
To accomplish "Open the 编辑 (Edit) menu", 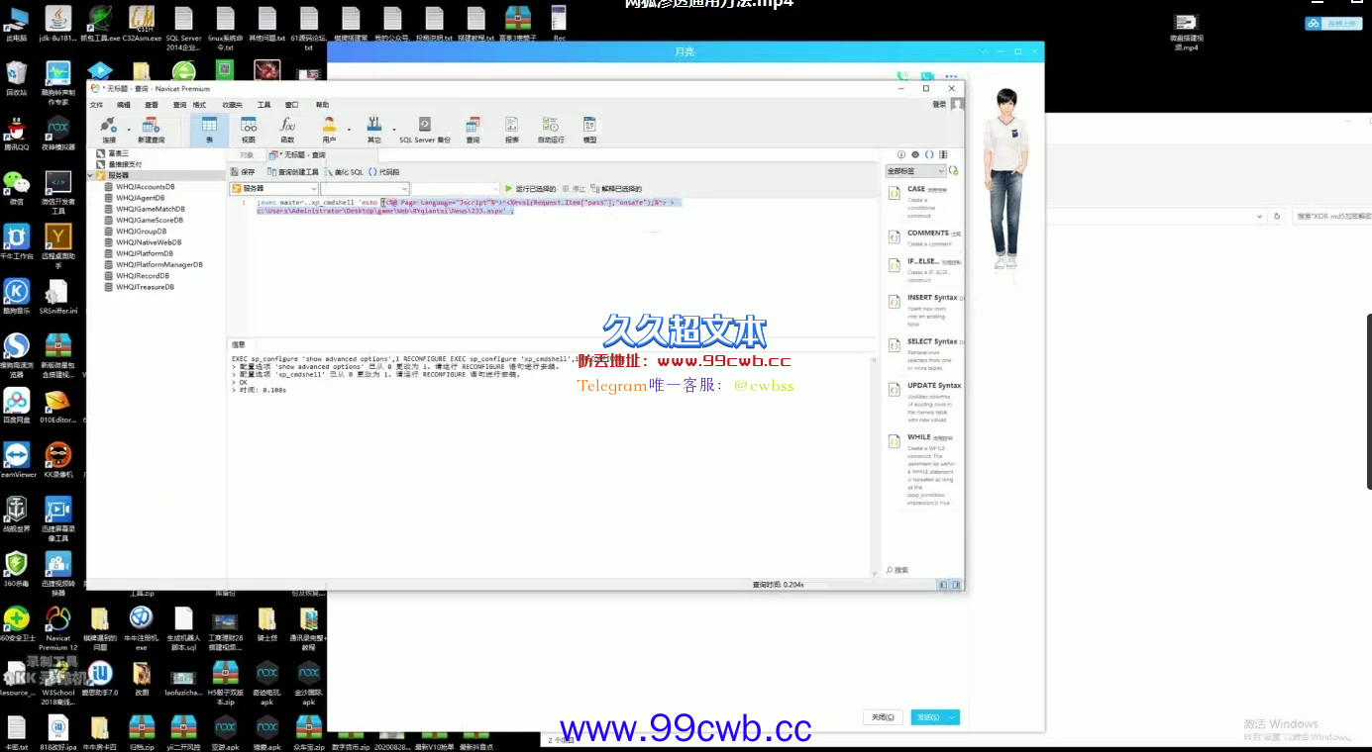I will click(124, 104).
